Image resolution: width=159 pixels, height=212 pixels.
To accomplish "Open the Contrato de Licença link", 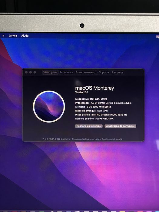I will tap(112, 139).
